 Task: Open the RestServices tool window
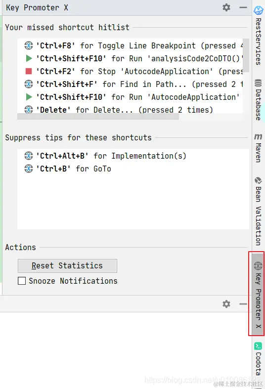point(258,36)
